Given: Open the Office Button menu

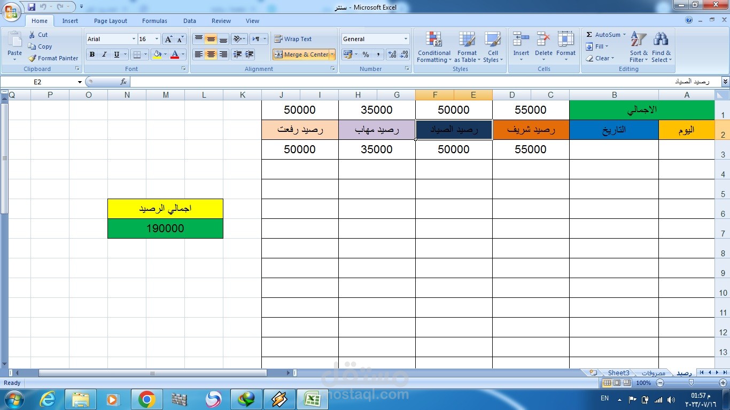Looking at the screenshot, I should (11, 11).
